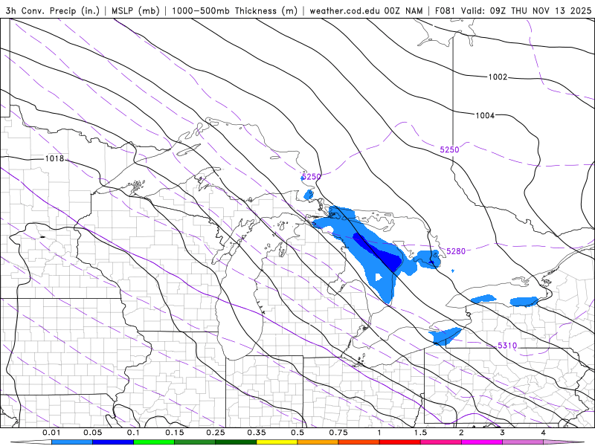
Task: Select the bright green 0.1–0.15 legend swatch
Action: [154, 442]
